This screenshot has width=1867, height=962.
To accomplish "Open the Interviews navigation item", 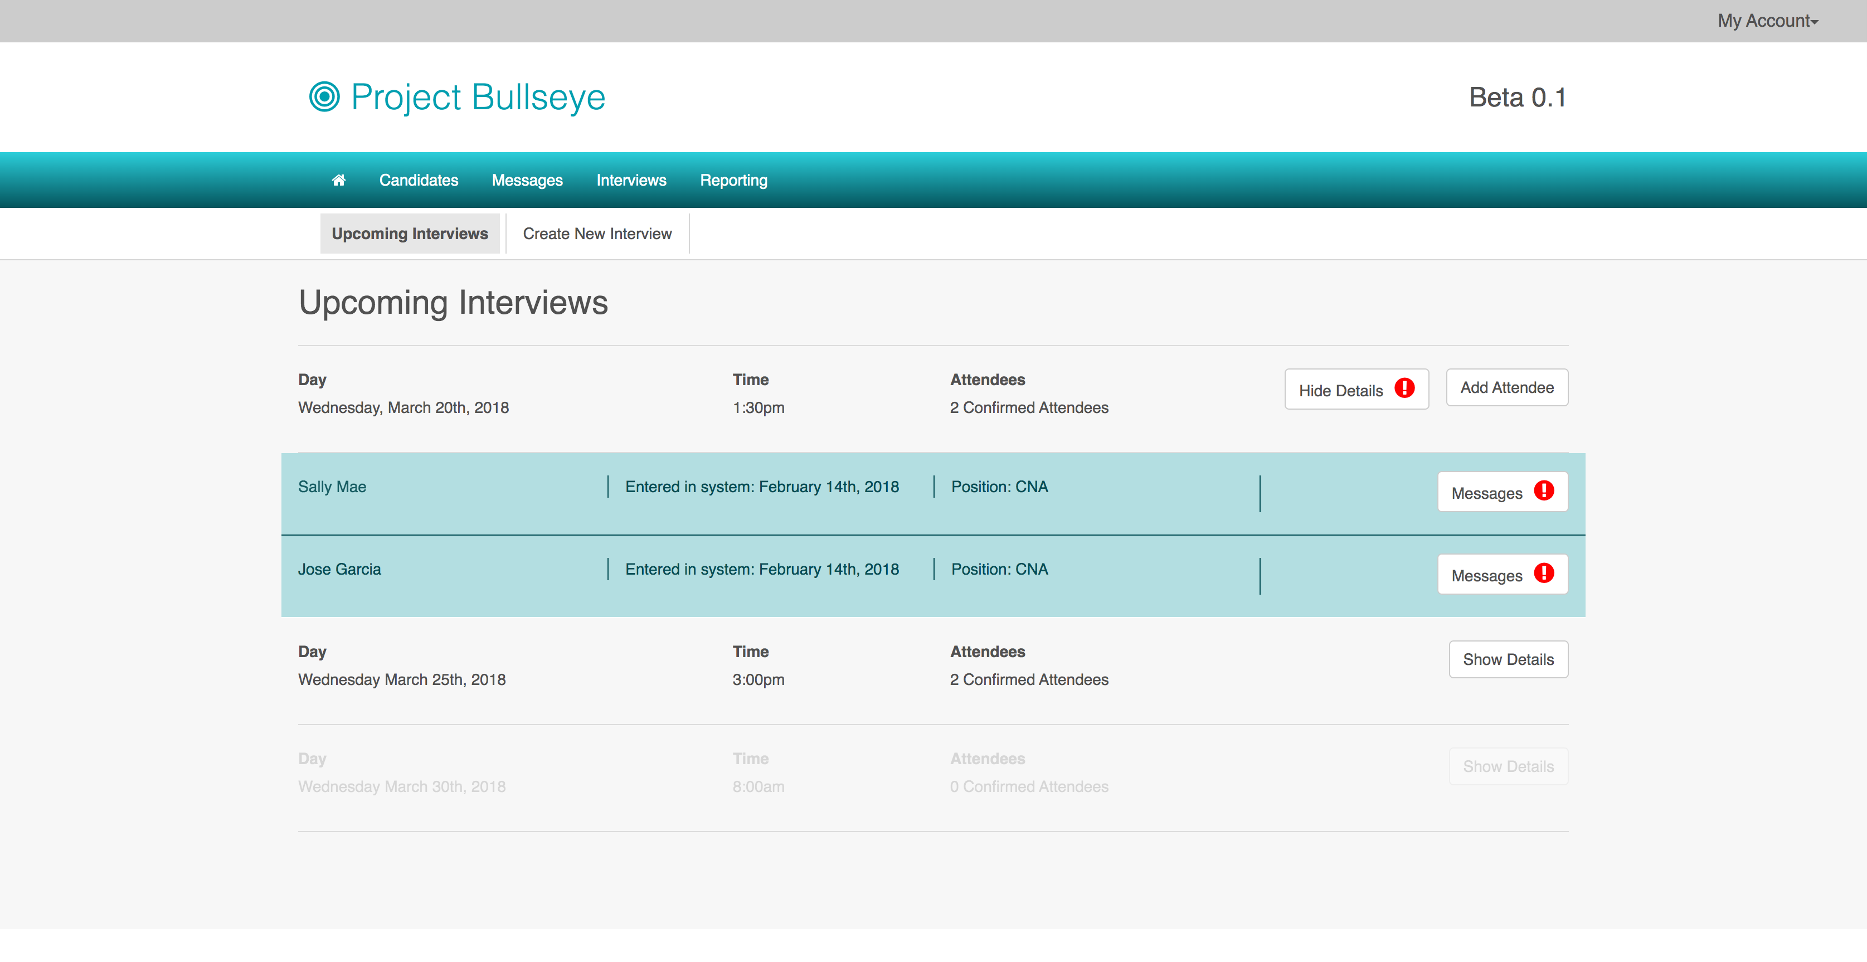I will (630, 180).
